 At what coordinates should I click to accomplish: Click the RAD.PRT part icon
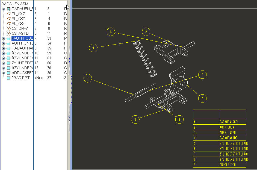click(8, 78)
